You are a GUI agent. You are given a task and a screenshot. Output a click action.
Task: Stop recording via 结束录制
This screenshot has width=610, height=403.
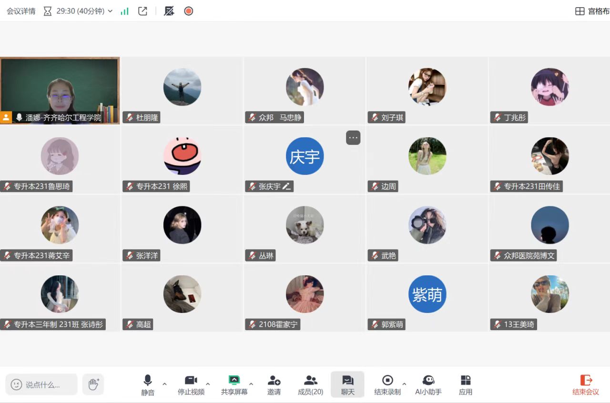point(387,384)
